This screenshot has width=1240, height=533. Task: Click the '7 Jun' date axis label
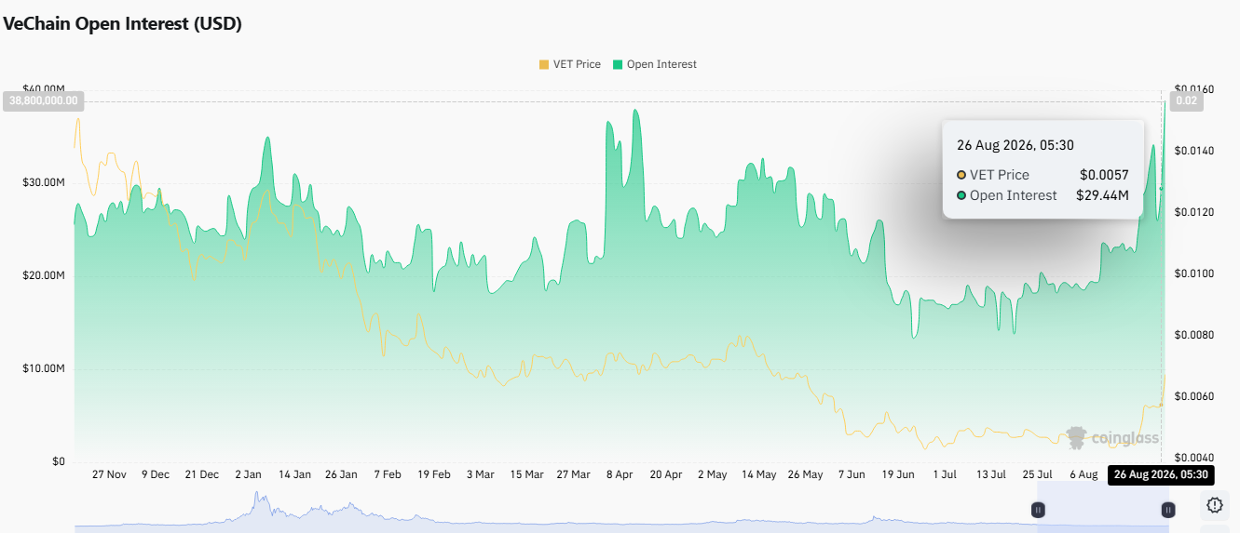click(852, 474)
